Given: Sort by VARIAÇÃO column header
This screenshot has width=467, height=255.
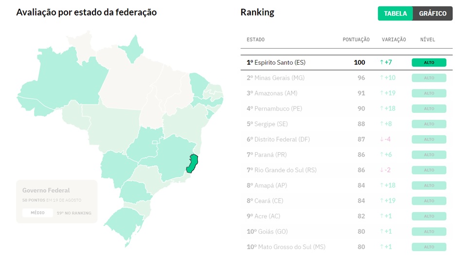Looking at the screenshot, I should click(394, 39).
